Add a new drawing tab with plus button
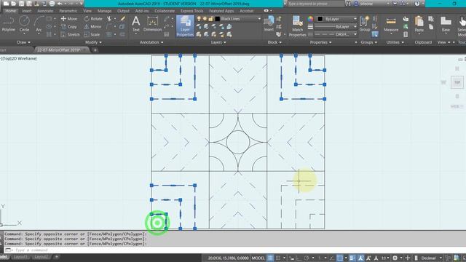This screenshot has width=466, height=262. coord(95,50)
